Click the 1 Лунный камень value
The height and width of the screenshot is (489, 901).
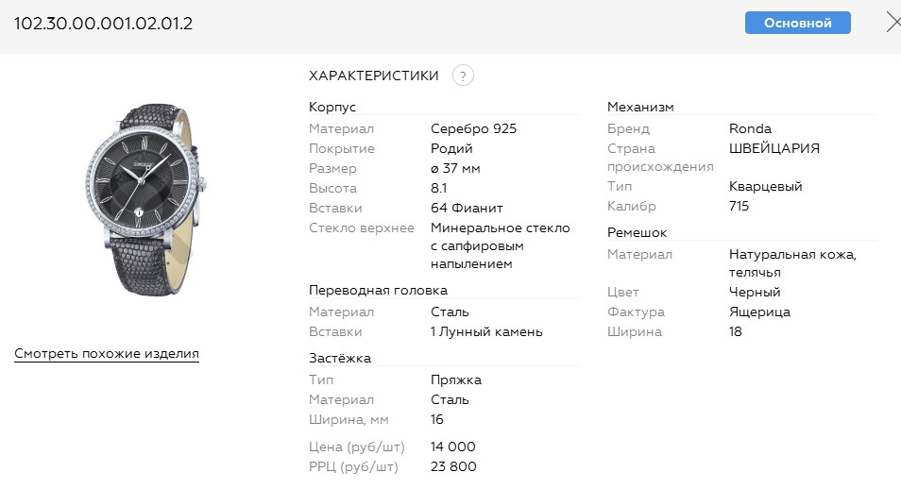pyautogui.click(x=486, y=332)
